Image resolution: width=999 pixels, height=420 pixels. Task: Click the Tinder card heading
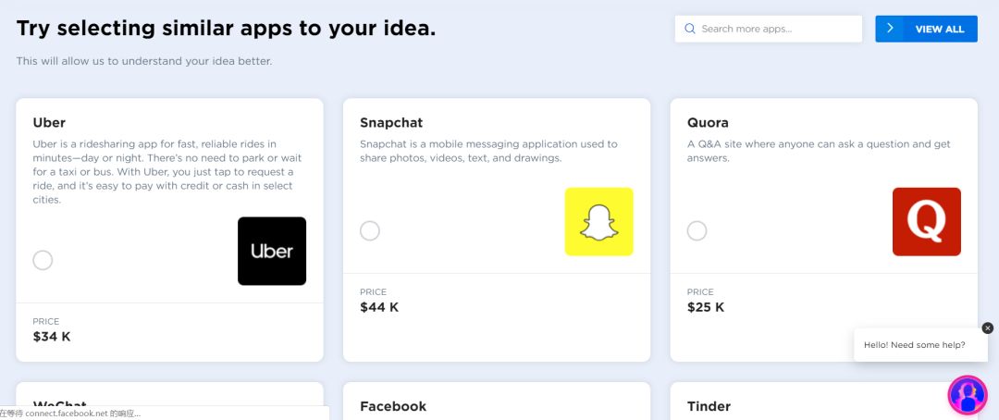point(709,406)
